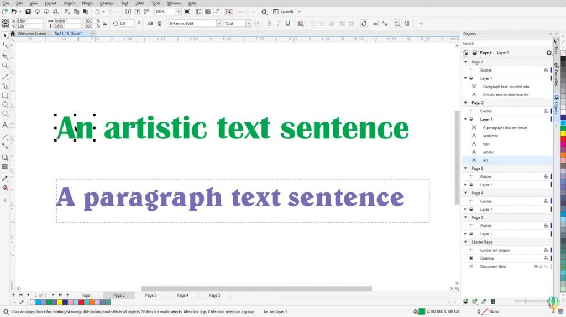The image size is (566, 317).
Task: Collapse Master Page tree node
Action: [x=465, y=242]
